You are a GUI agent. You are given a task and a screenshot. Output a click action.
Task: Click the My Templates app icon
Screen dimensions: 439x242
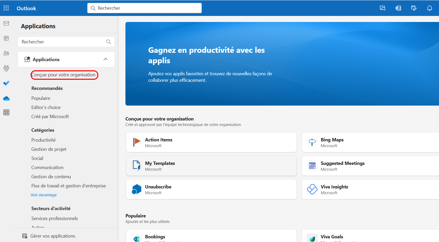(137, 166)
